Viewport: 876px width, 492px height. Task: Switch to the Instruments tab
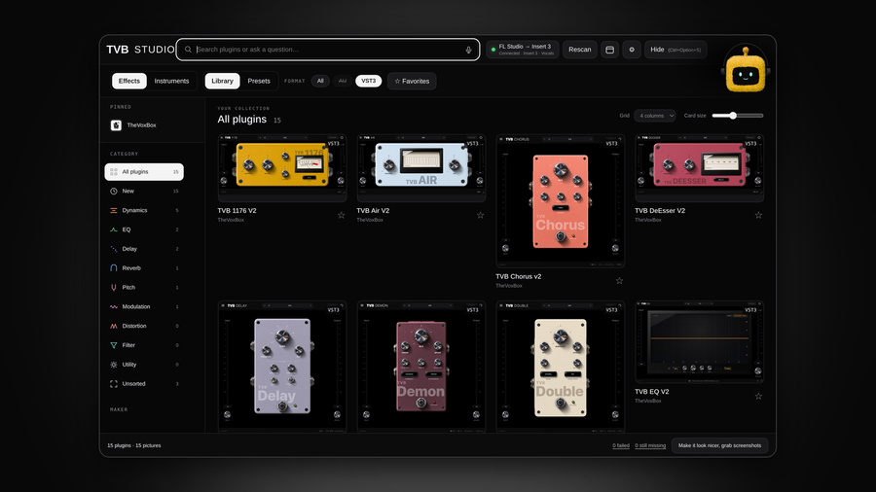(171, 81)
